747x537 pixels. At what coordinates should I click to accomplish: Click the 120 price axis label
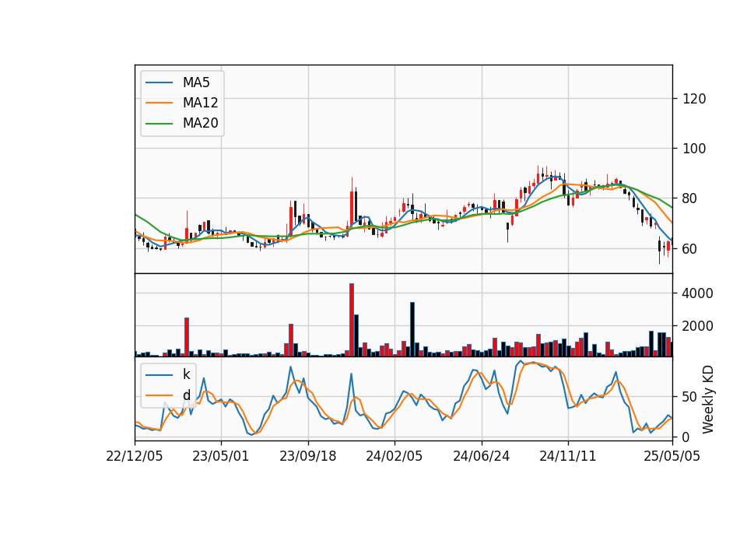694,99
